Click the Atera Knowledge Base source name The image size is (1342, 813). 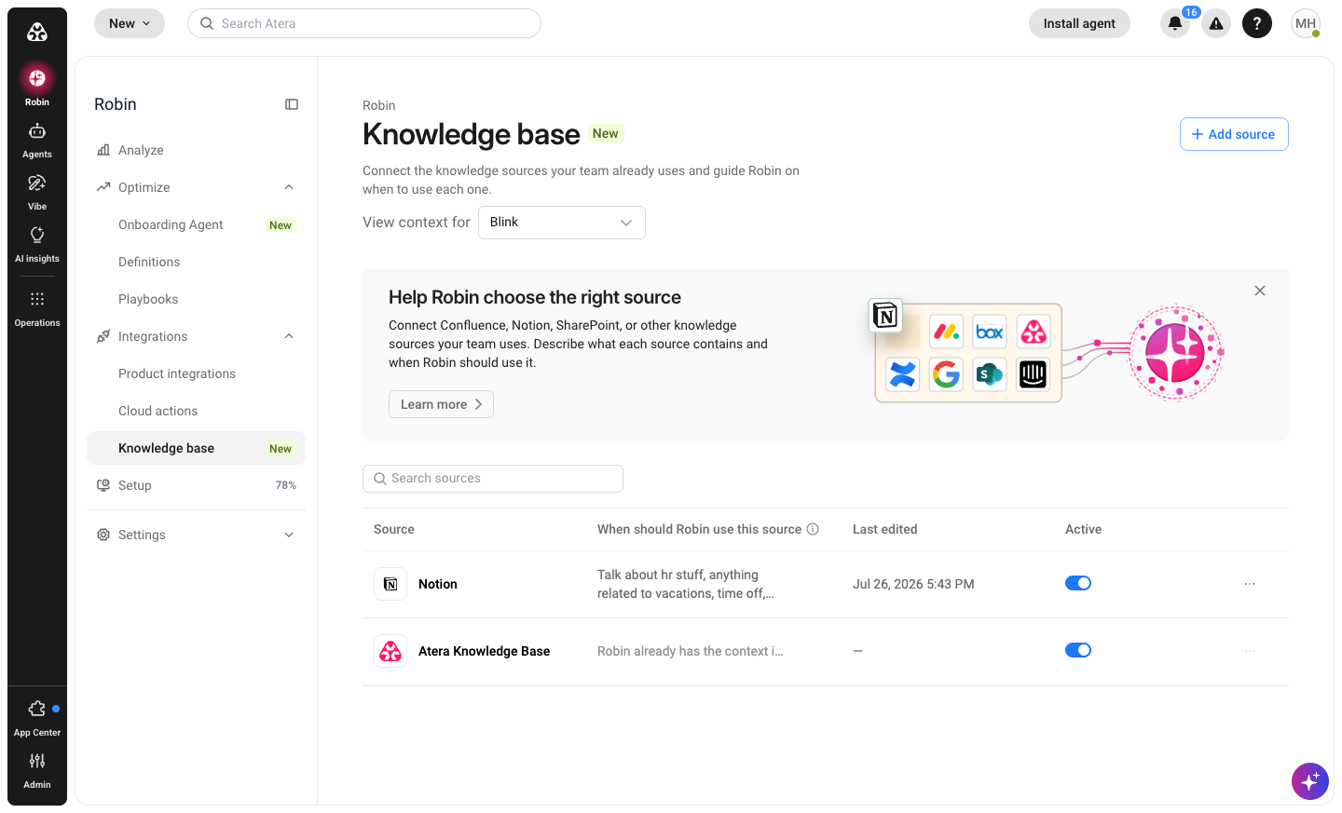coord(484,651)
